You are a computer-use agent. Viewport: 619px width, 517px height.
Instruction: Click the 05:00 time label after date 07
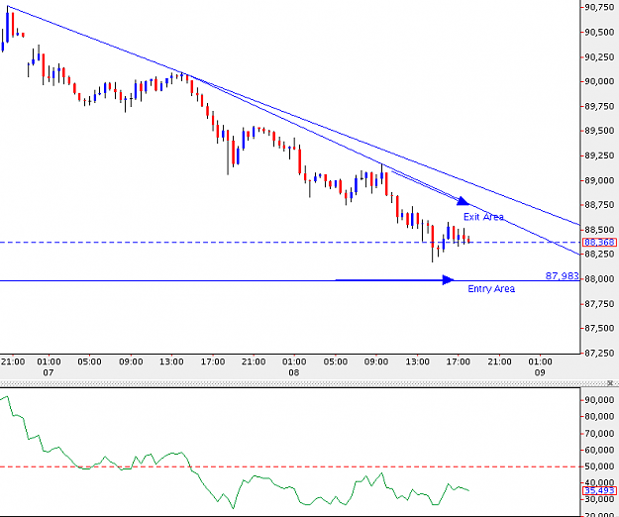89,362
